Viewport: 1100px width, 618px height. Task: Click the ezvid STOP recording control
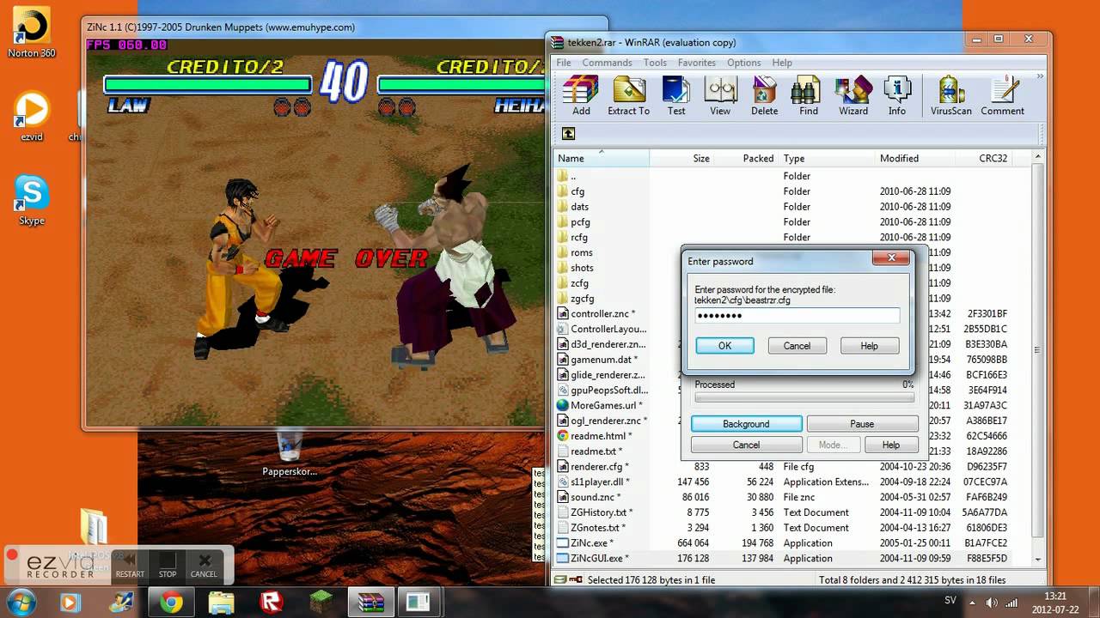[x=168, y=566]
